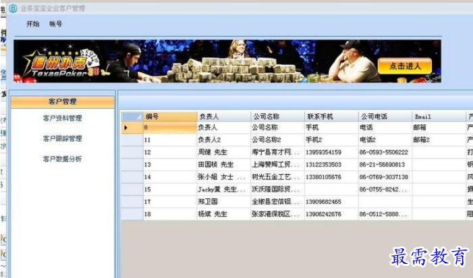Click the 田国桢 先生 cell

(x=224, y=165)
